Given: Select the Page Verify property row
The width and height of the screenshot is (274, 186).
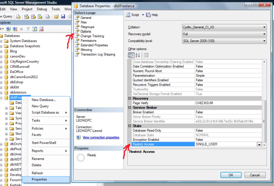Looking at the screenshot, I should tap(197, 103).
